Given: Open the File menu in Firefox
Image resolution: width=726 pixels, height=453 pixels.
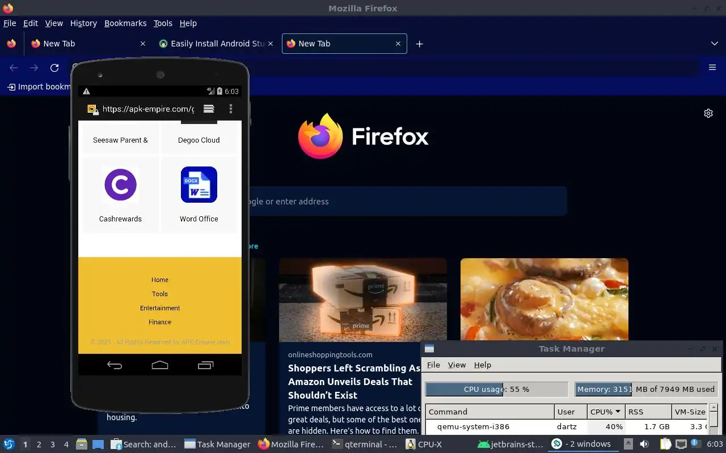Looking at the screenshot, I should [10, 23].
